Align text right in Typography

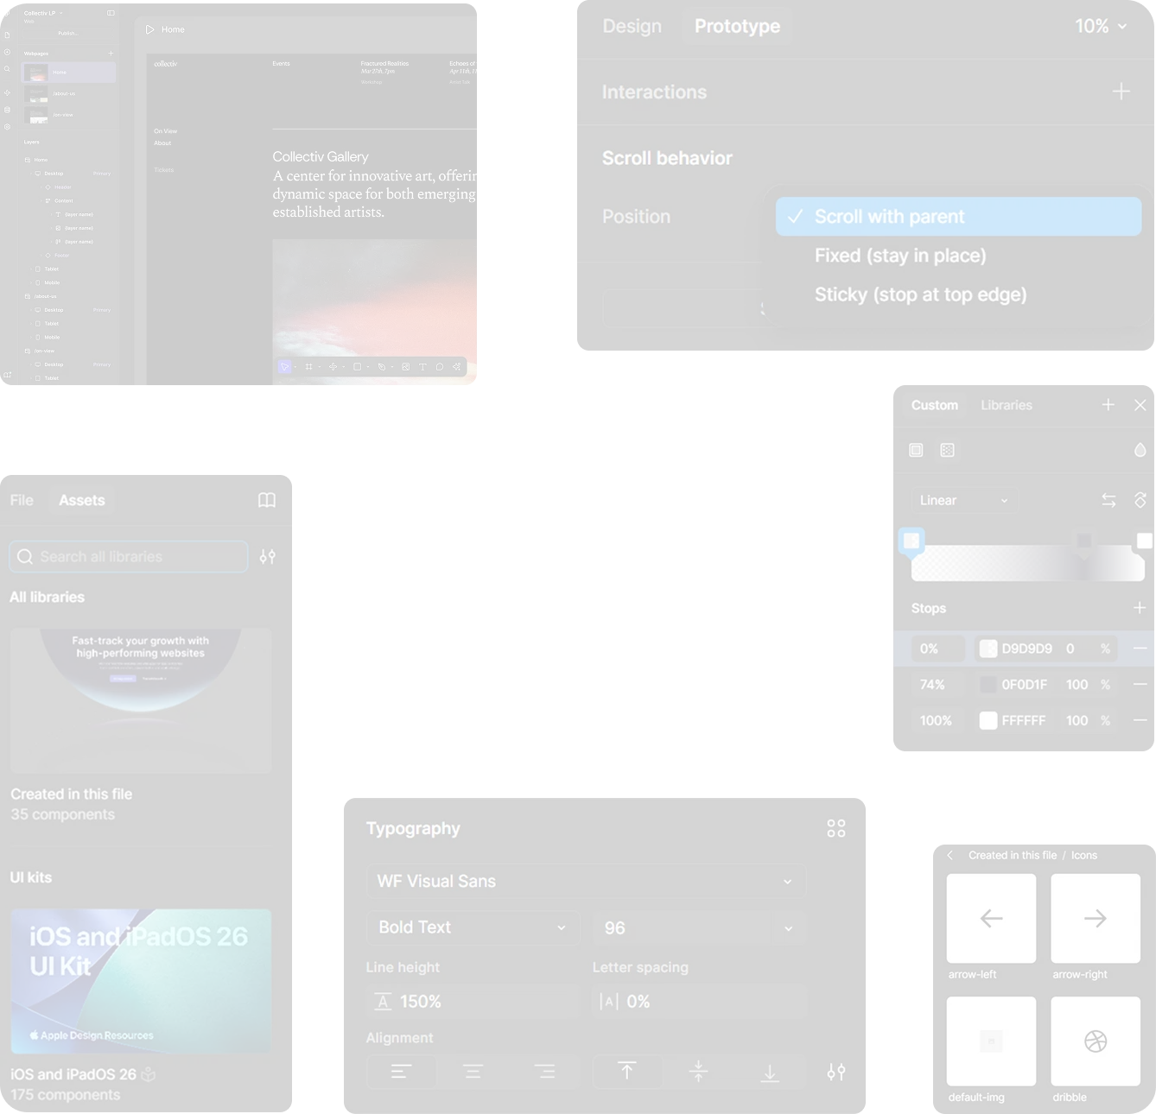(544, 1072)
